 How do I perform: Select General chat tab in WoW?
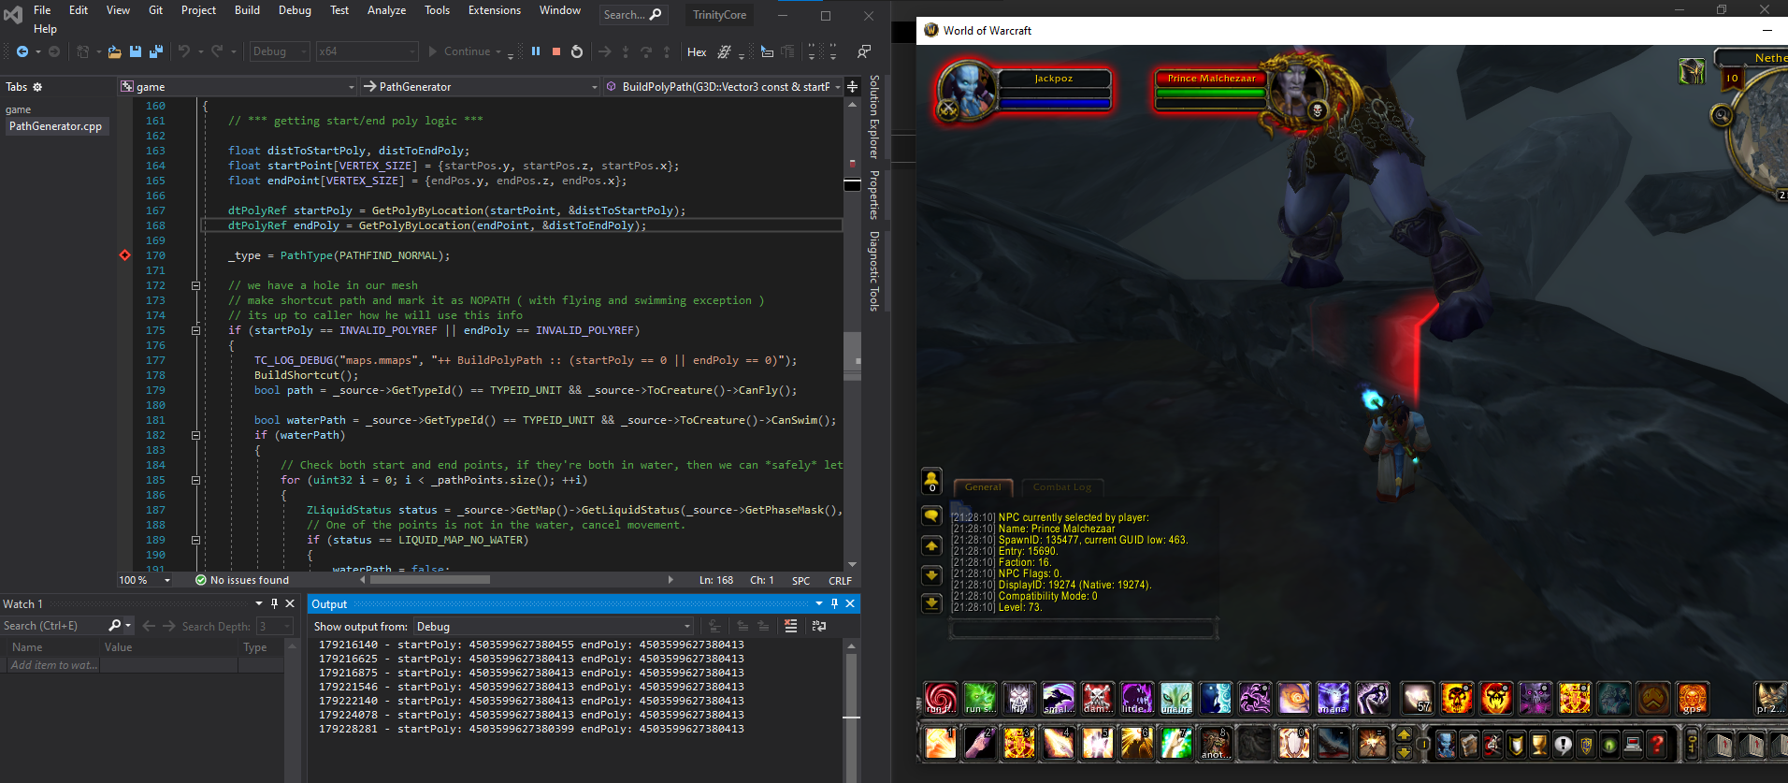click(x=983, y=486)
